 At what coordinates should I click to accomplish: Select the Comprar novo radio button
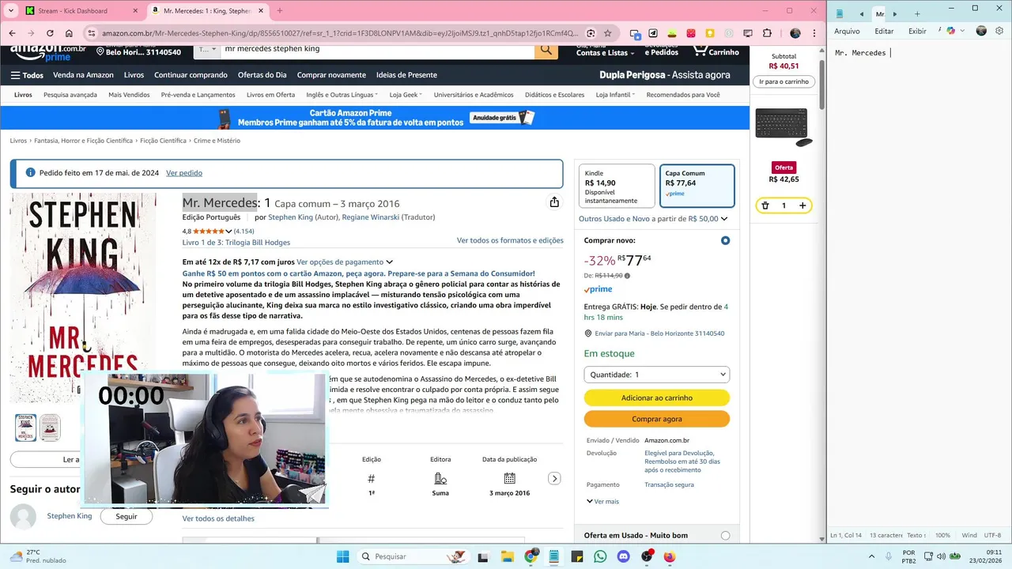pos(725,240)
